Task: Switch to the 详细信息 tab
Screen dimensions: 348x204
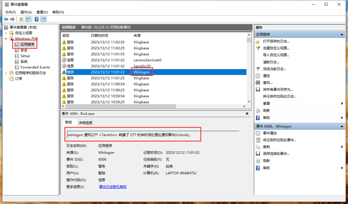Action: tap(86, 123)
